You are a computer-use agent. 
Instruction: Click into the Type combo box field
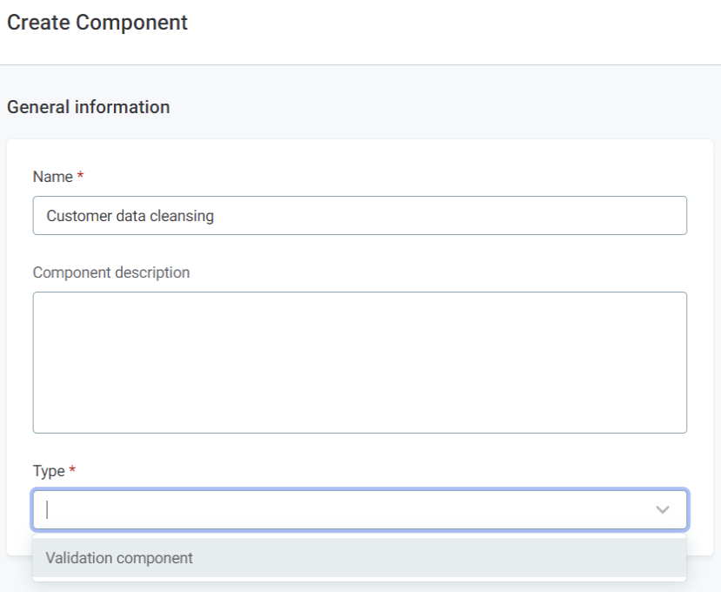348,510
